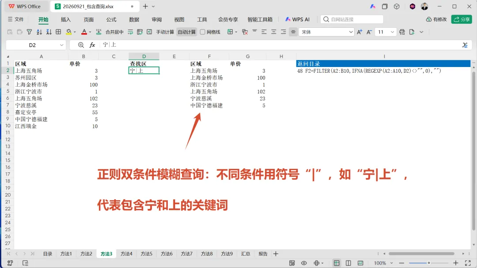
Task: Open the 公式 ribbon tab
Action: click(111, 19)
